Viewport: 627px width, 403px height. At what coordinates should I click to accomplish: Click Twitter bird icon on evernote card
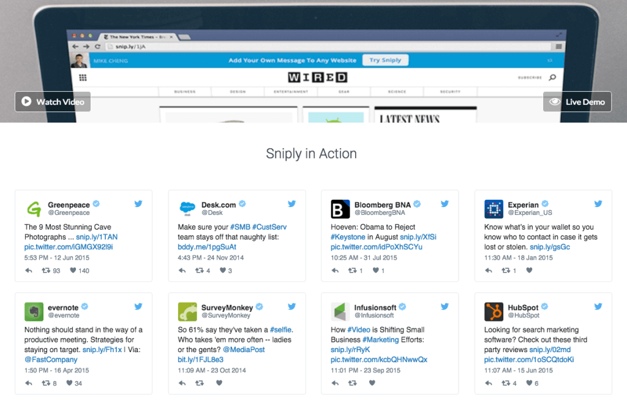(138, 306)
